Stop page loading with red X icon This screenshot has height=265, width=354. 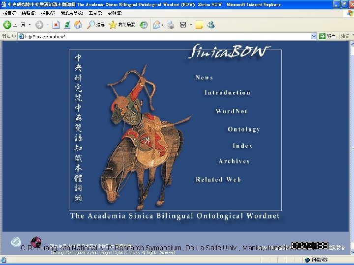tap(56, 25)
